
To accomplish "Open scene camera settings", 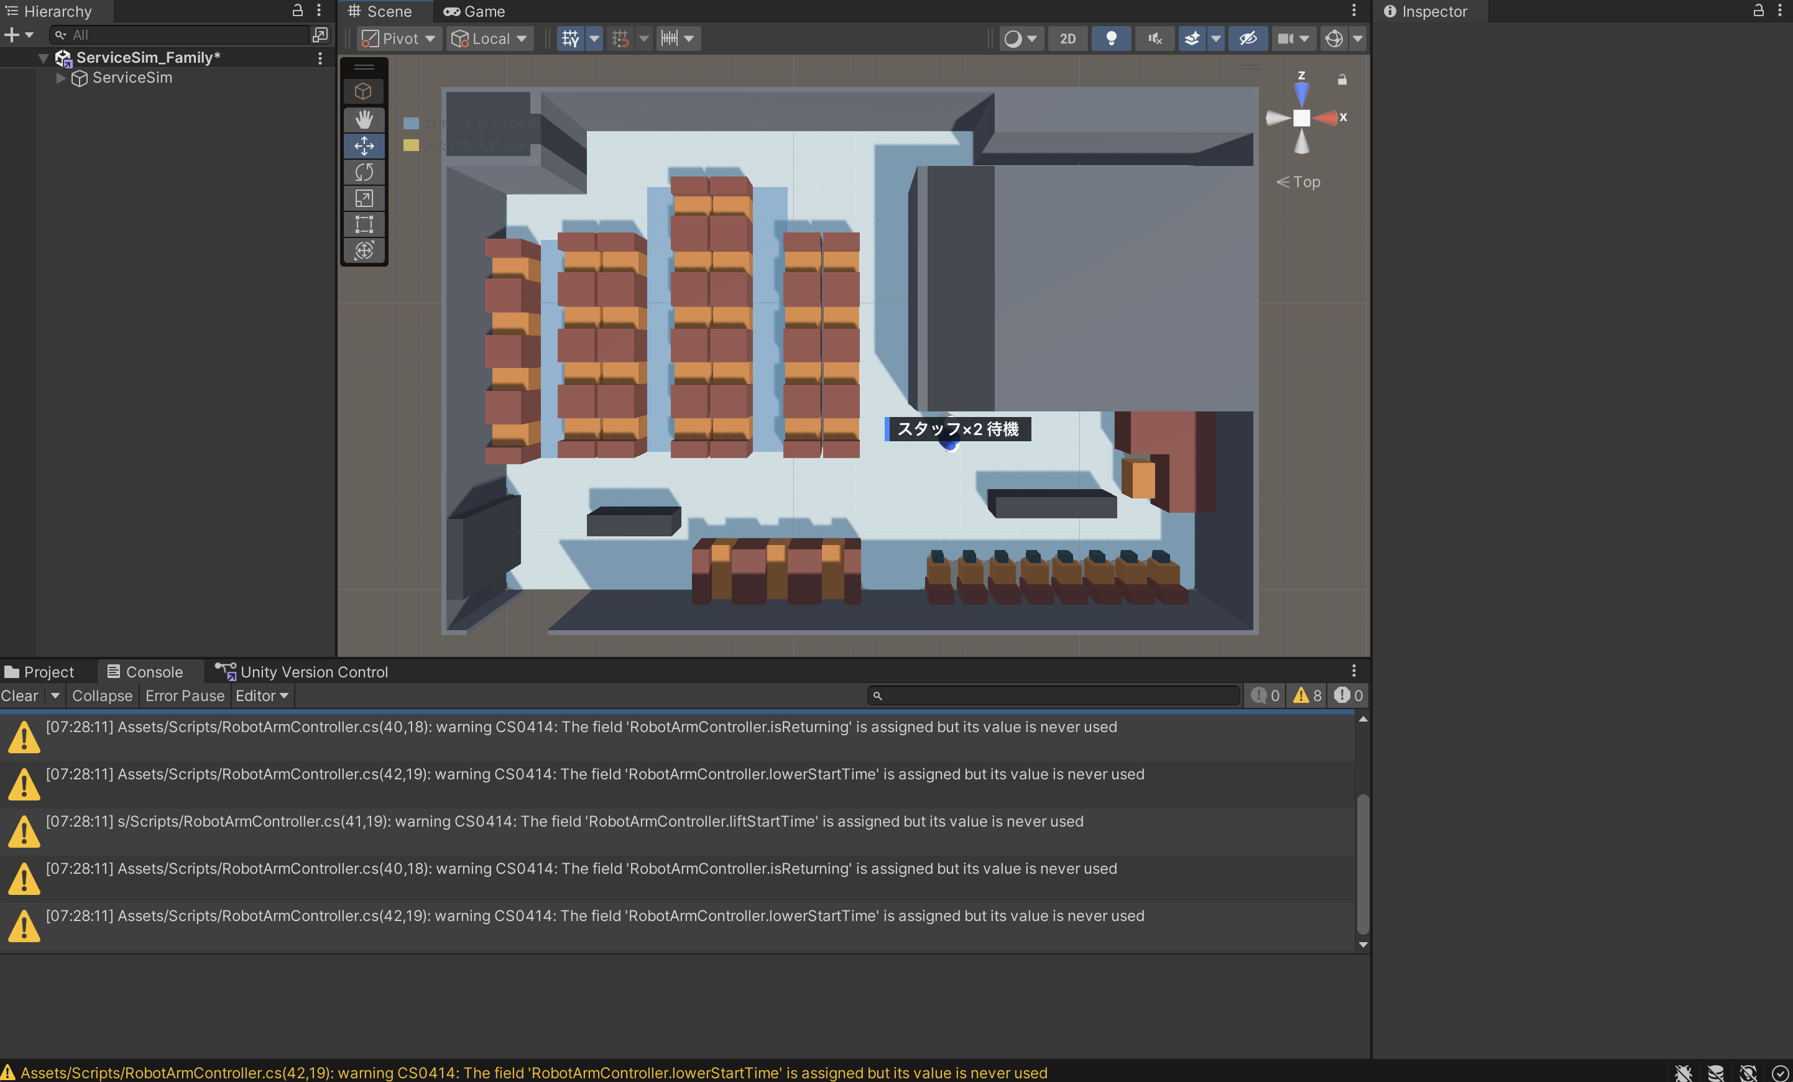I will (x=1293, y=39).
